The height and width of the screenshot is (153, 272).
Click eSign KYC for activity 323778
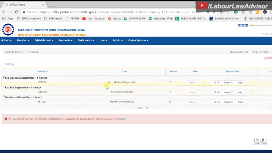[x=228, y=82]
